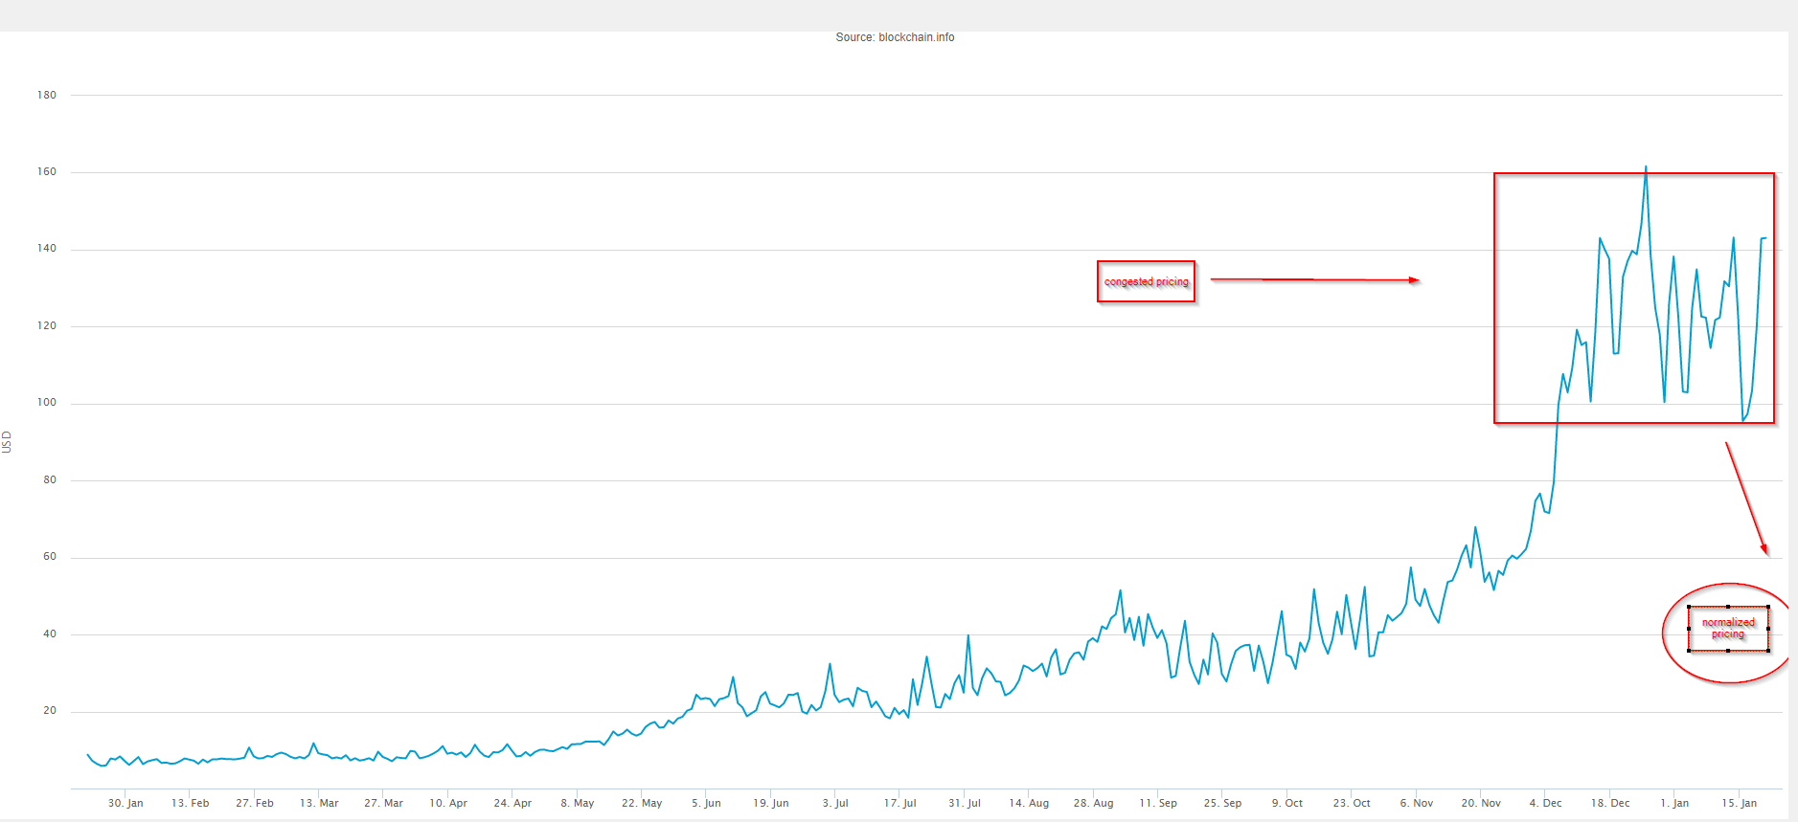Click the "100" y-axis label
Image resolution: width=1798 pixels, height=822 pixels.
coord(47,403)
